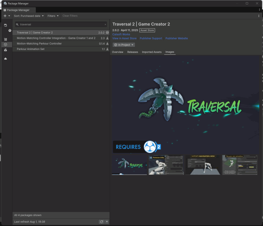The image size is (263, 226).
Task: Click the 2.0.2 version of Traversal 2
Action: (x=101, y=33)
